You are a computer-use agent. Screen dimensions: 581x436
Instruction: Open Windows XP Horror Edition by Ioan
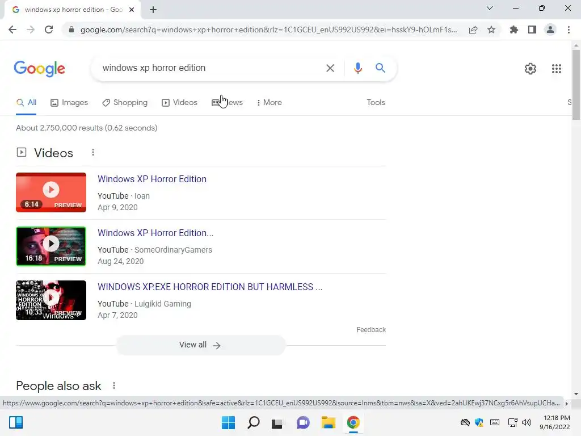point(152,179)
